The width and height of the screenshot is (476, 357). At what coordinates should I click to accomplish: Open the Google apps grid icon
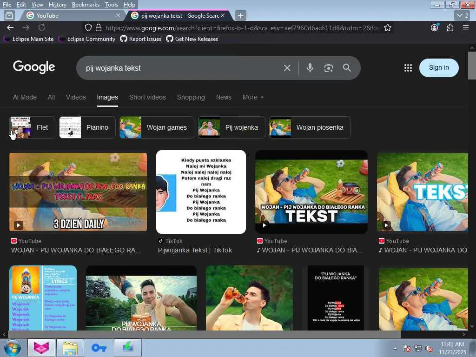pos(408,68)
